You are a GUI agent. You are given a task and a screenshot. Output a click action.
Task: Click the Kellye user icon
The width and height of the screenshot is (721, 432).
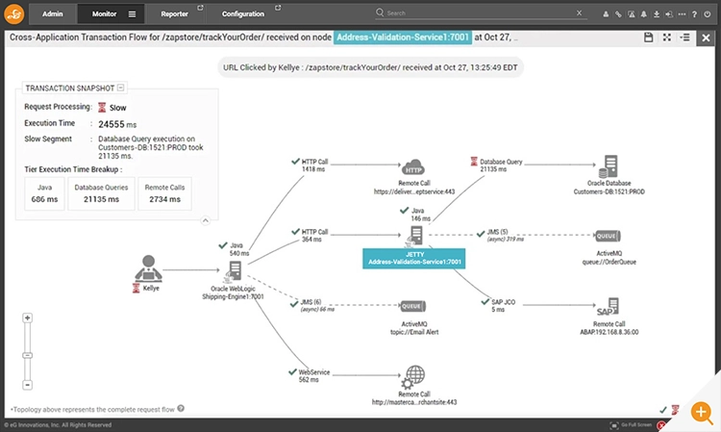pos(148,268)
